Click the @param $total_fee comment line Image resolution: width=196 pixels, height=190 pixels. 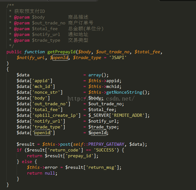click(x=56, y=29)
